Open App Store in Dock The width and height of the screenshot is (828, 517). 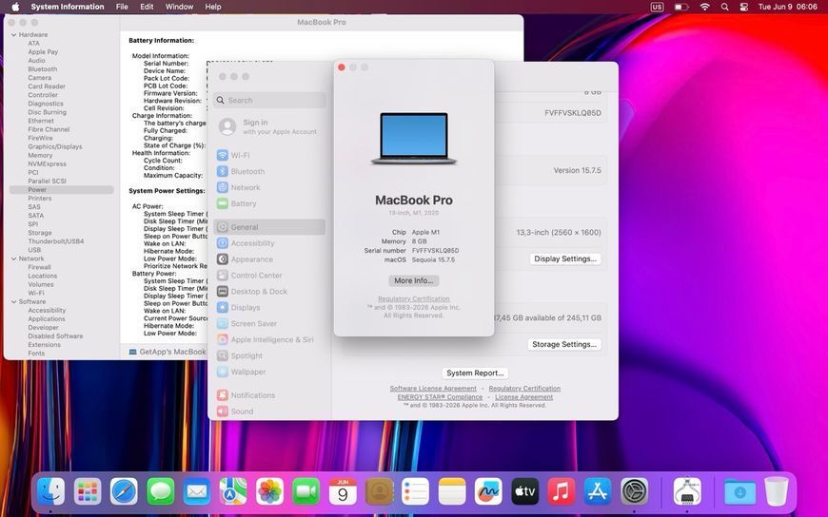pos(598,491)
